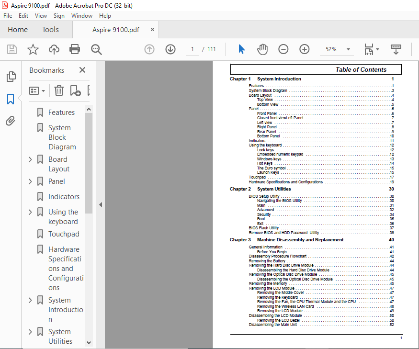
Task: Open zoom level dropdown arrow
Action: click(x=348, y=49)
